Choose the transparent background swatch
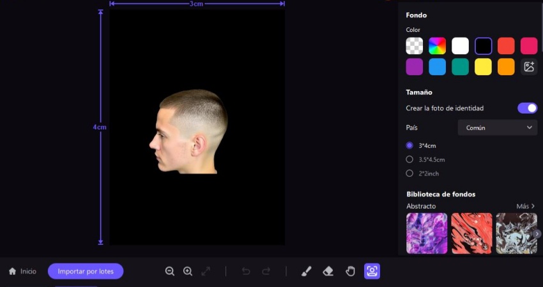The image size is (543, 287). pos(415,46)
